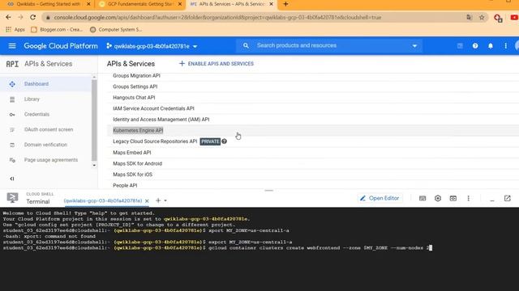The height and width of the screenshot is (291, 519).
Task: Click the Open Editor button
Action: click(380, 198)
